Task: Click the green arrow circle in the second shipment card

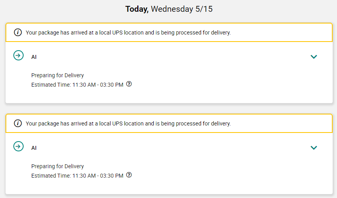Action: (x=18, y=146)
